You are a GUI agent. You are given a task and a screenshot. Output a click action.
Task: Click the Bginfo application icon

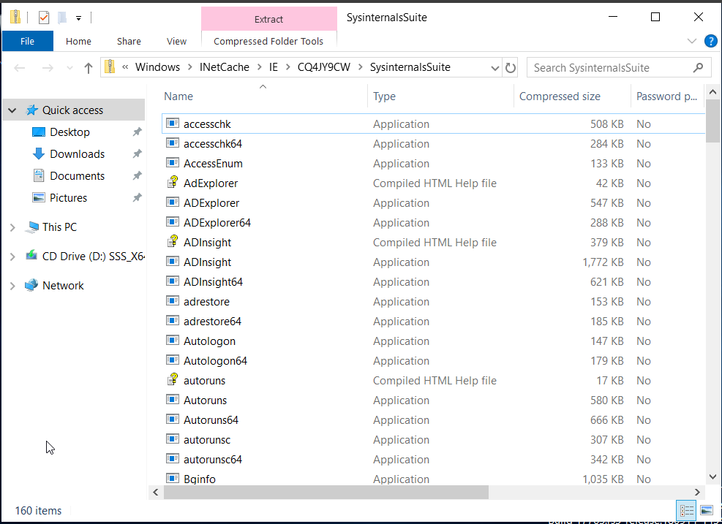click(173, 479)
